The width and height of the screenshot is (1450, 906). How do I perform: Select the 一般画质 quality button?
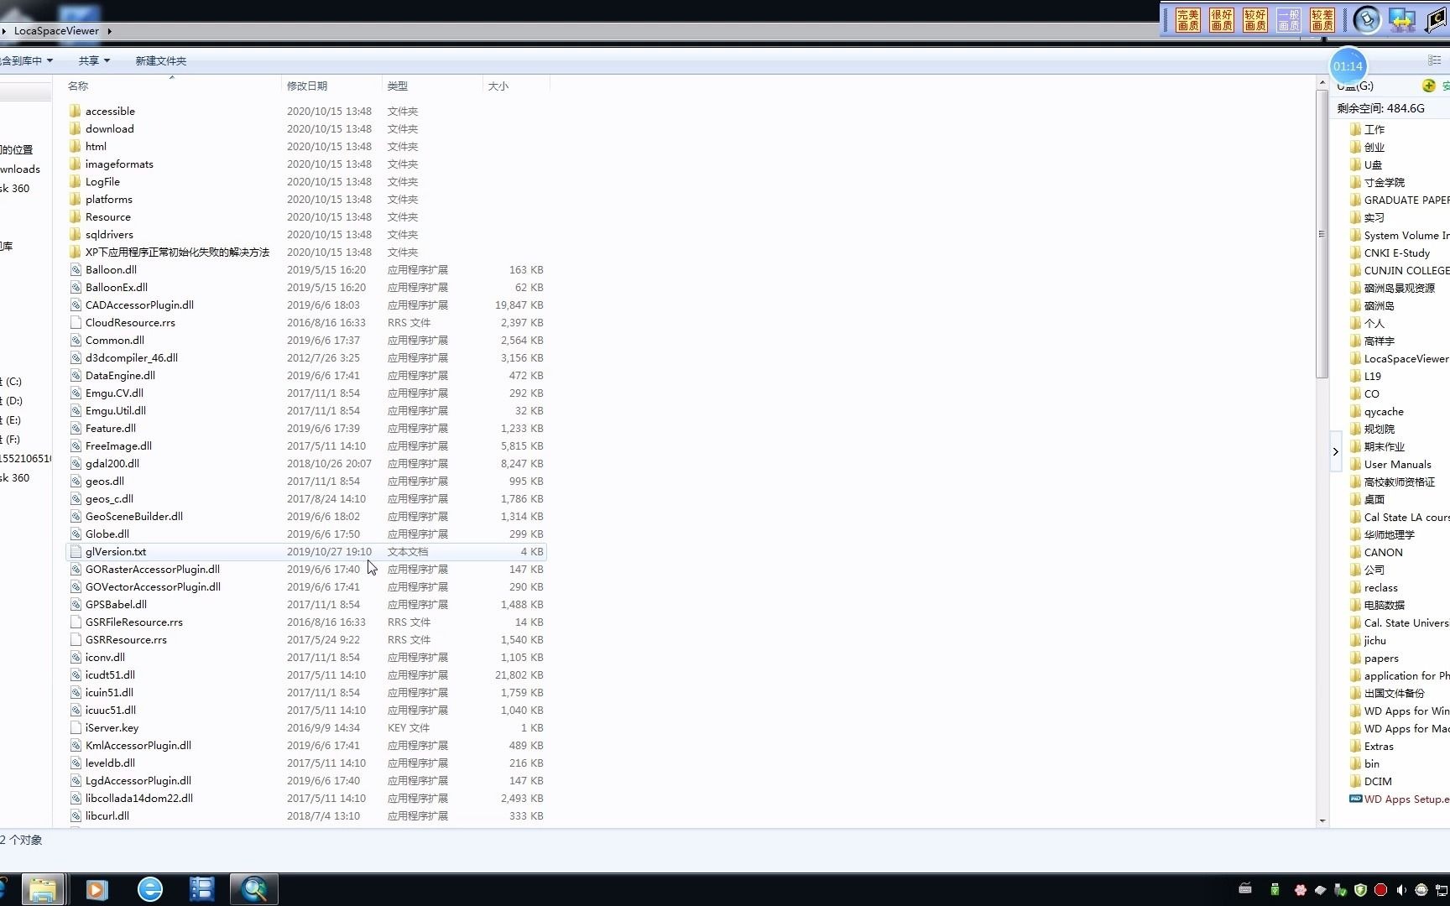coord(1289,20)
